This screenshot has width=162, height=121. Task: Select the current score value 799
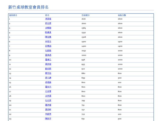coord(83,101)
